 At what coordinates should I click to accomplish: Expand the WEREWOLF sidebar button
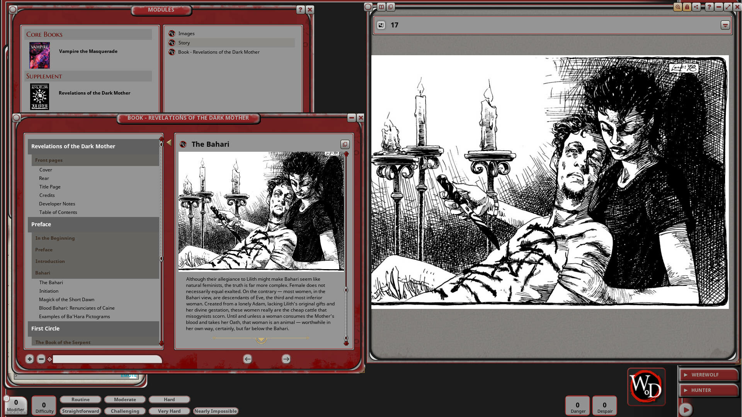pyautogui.click(x=708, y=375)
